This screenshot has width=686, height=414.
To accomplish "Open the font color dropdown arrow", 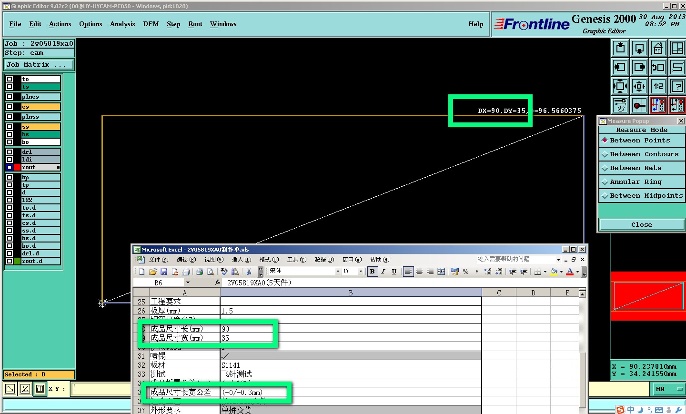I will click(x=577, y=272).
